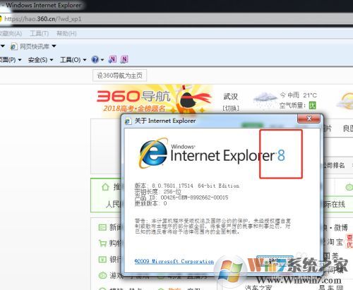Open 网页快讯库 favorites bar item
353x290 pixels.
click(35, 47)
